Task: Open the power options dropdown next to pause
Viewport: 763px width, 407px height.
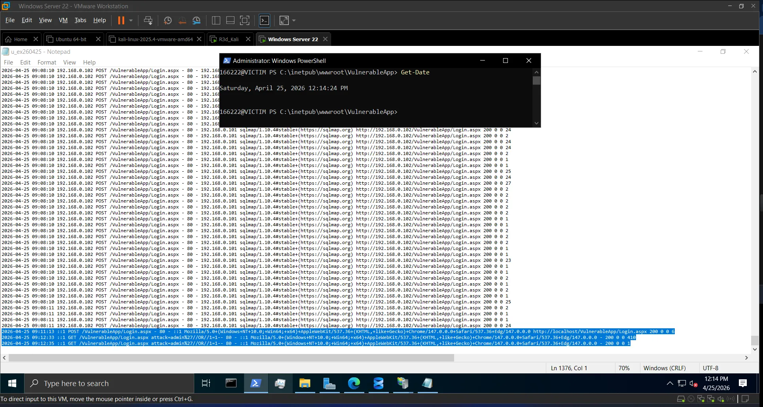Action: click(131, 20)
